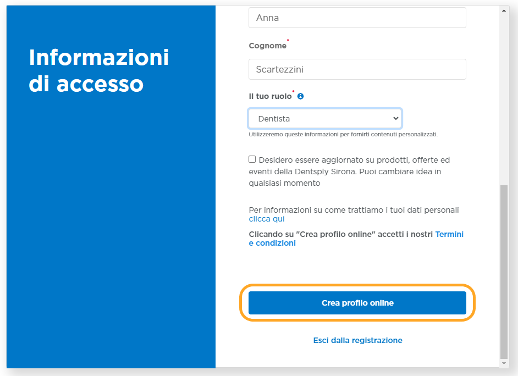Click the scrollbar up arrow
Image resolution: width=518 pixels, height=376 pixels.
click(x=504, y=10)
